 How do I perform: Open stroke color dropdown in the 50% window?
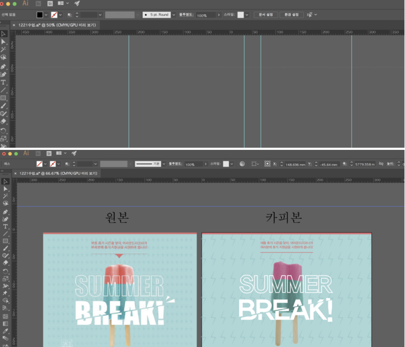point(60,15)
